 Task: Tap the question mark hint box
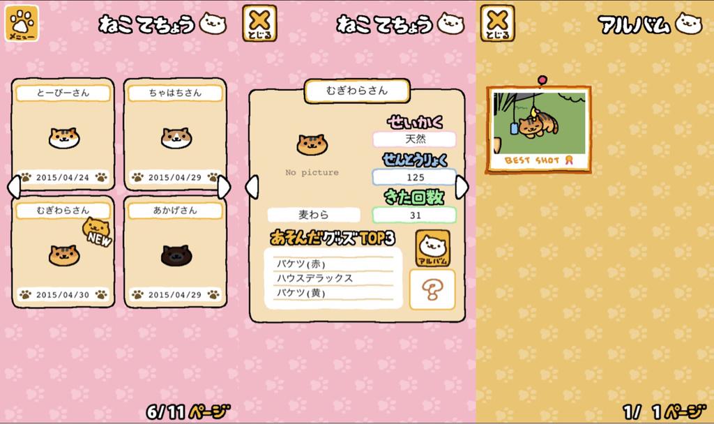(432, 289)
